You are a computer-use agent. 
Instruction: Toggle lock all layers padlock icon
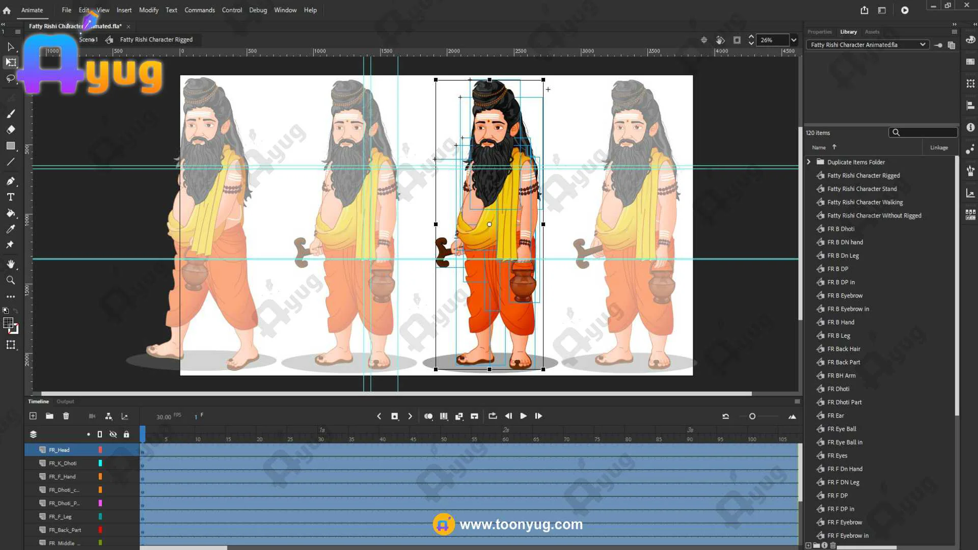[x=126, y=434]
